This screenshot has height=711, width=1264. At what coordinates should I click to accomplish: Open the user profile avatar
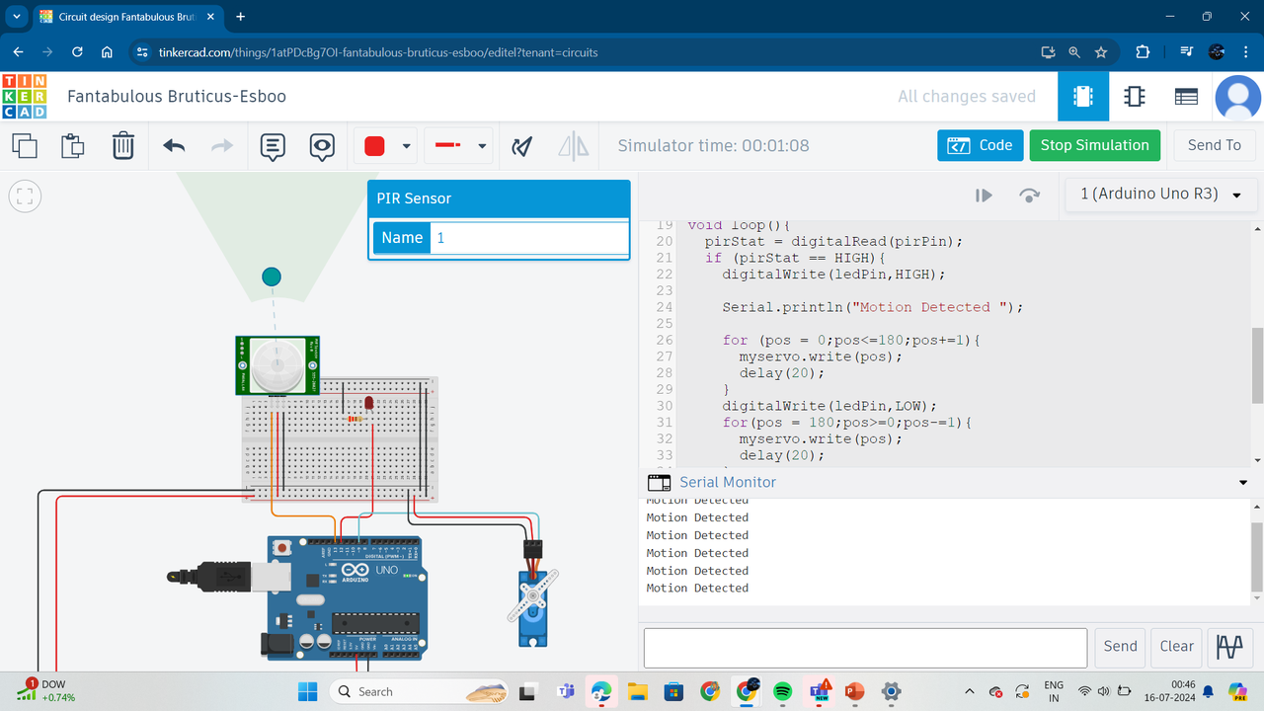(1238, 96)
